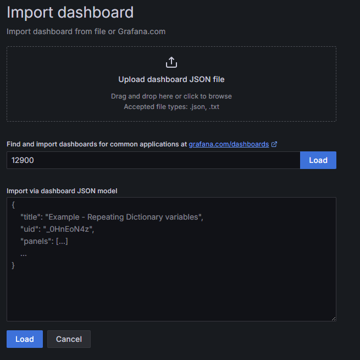The height and width of the screenshot is (360, 360).
Task: Click 'Import dashboard from file or Grafana.com' subtitle
Action: pos(86,31)
